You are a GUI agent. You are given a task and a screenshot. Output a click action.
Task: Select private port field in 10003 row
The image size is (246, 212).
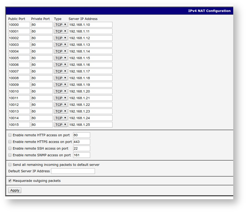click(42, 45)
